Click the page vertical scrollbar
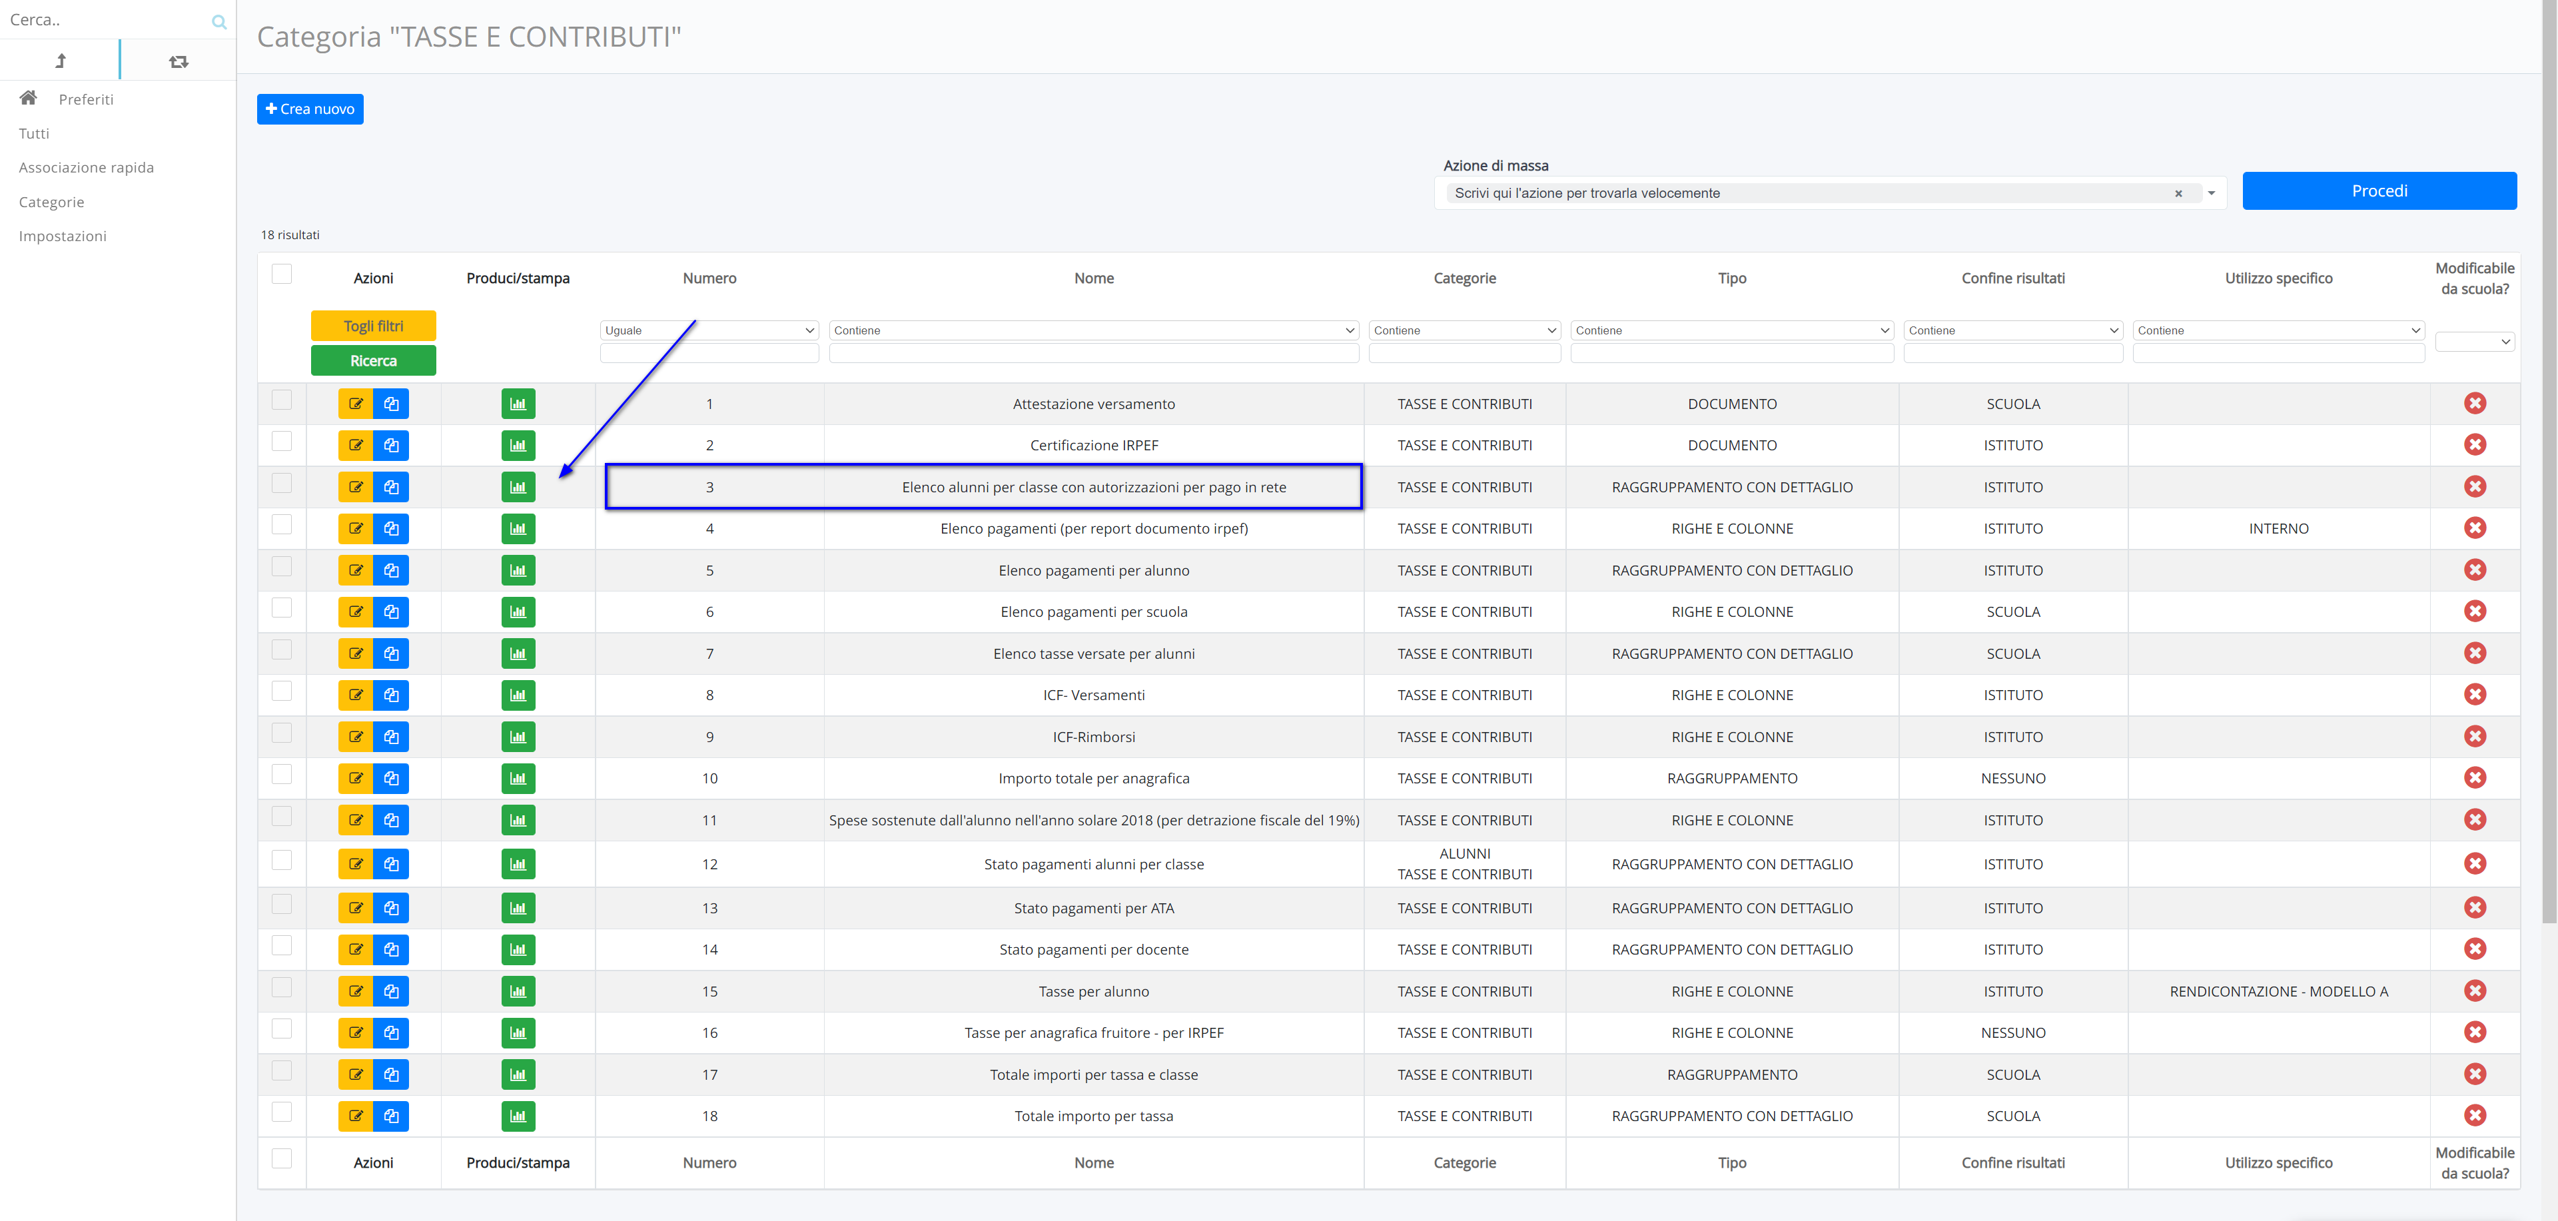Viewport: 2558px width, 1221px height. click(x=2549, y=462)
